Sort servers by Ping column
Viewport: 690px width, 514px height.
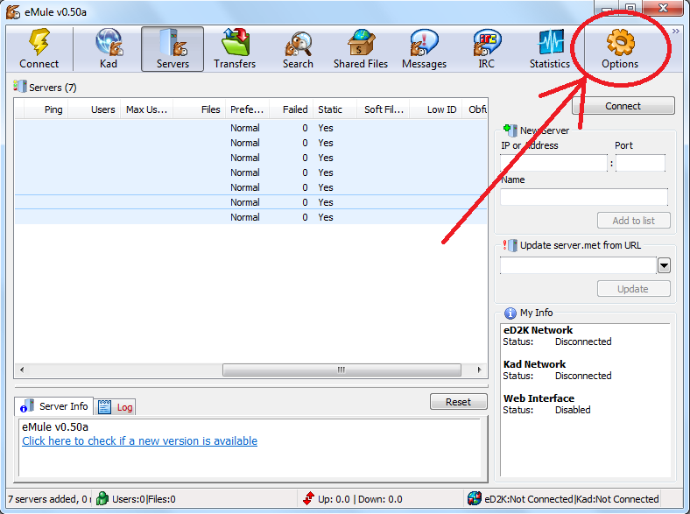coord(46,109)
